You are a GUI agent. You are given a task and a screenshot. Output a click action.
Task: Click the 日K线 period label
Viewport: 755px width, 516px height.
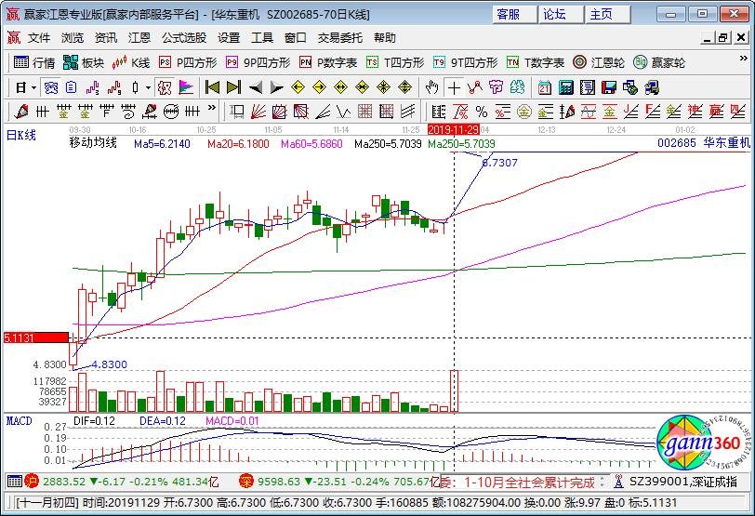21,135
